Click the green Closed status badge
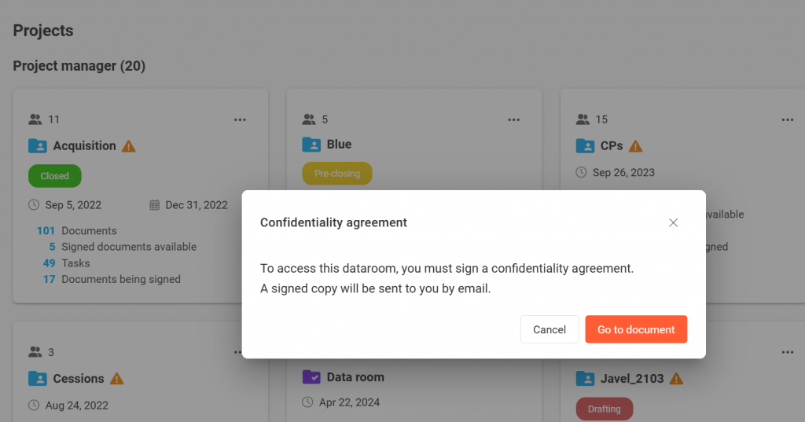Viewport: 805px width, 422px height. pyautogui.click(x=55, y=176)
